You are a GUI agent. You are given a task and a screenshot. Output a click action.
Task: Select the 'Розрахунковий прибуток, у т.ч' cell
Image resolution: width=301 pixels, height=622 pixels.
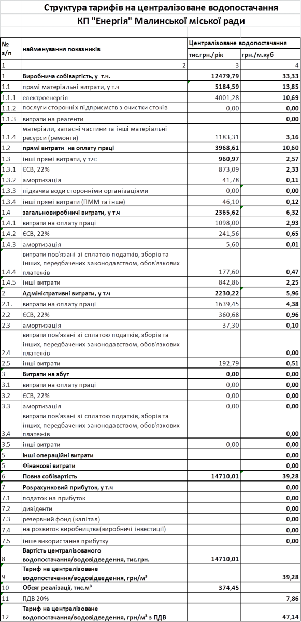click(x=104, y=487)
